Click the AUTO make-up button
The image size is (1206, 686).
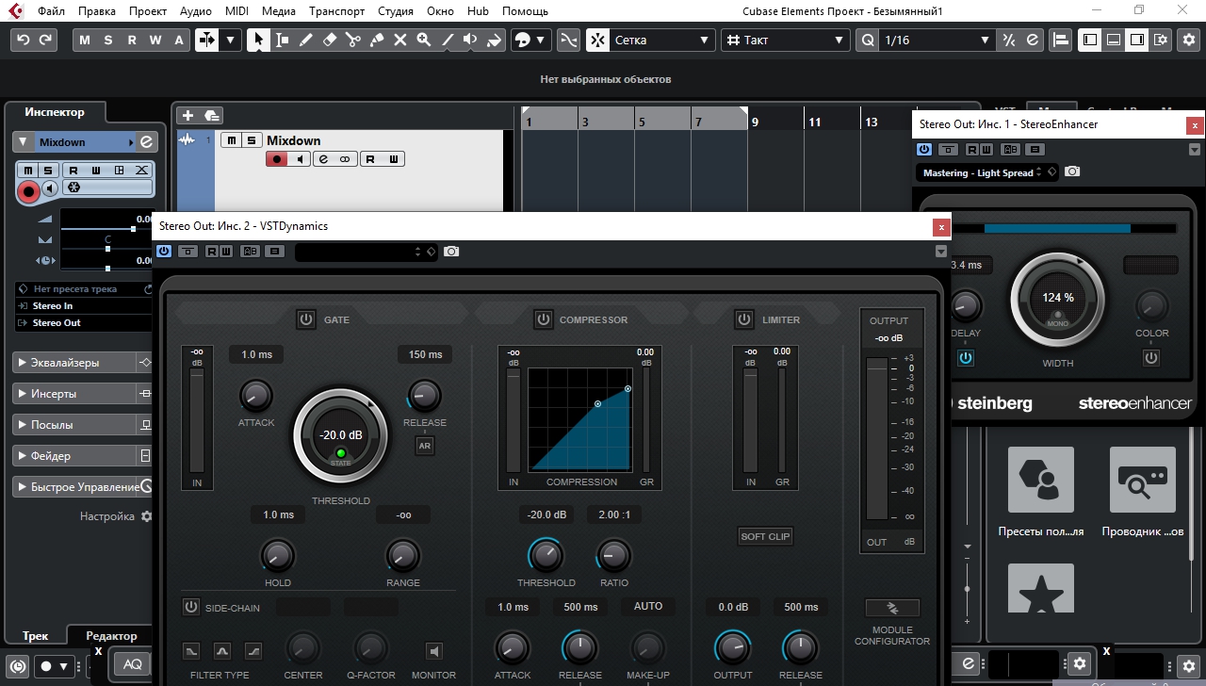click(647, 607)
